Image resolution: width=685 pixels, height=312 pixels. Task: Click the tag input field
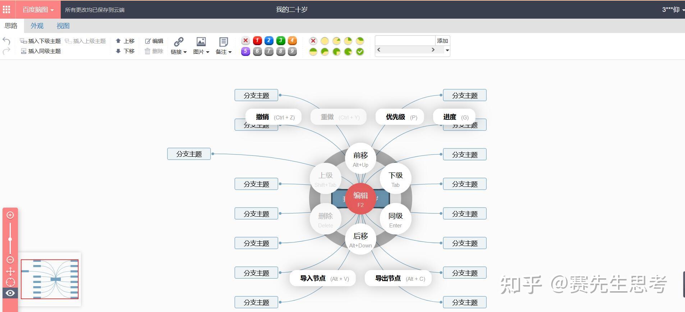405,41
